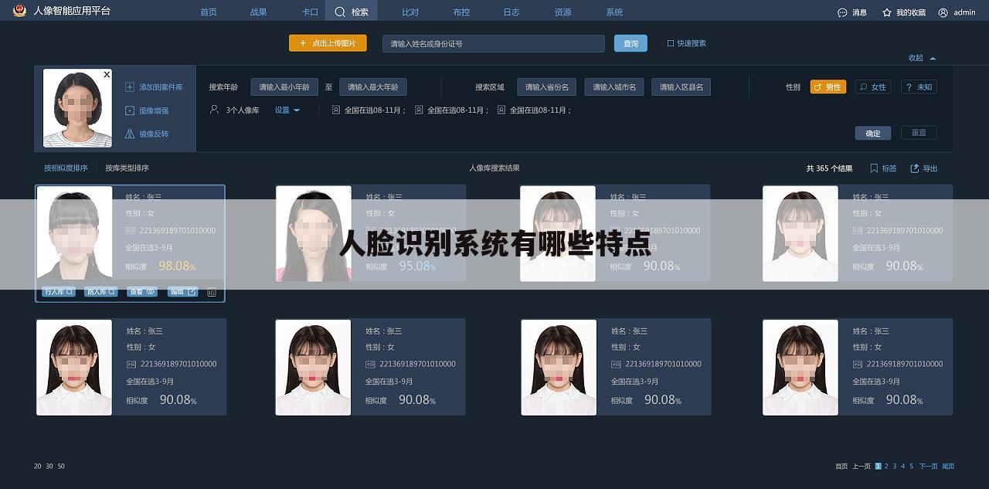The width and height of the screenshot is (989, 489).
Task: Go to 上一页 previous page
Action: (862, 466)
